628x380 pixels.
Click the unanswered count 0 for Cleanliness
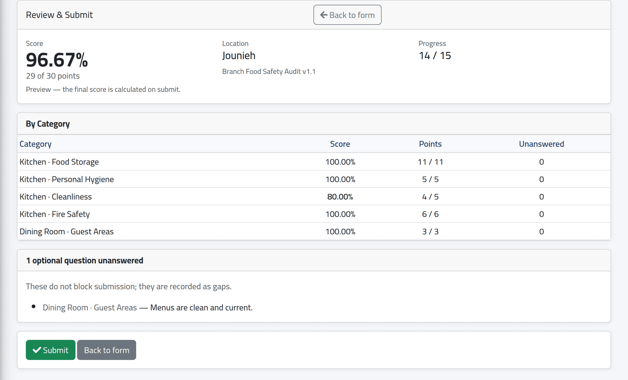point(541,197)
